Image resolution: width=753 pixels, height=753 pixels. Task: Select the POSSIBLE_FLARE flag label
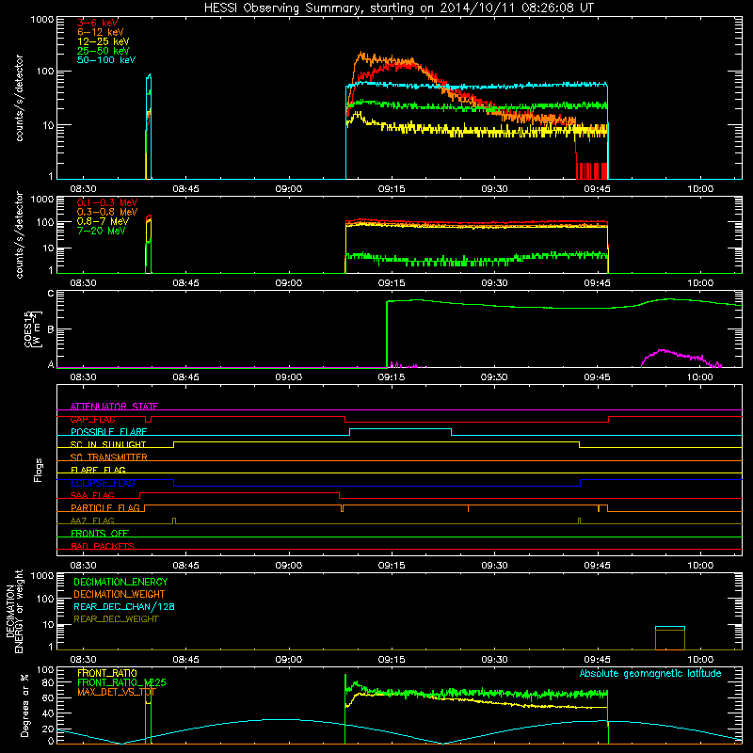tap(108, 432)
